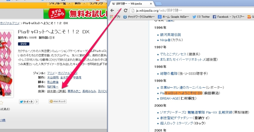
Task: Close the 鈴村健一 - Wikipedia tab
Action: (x=151, y=3)
